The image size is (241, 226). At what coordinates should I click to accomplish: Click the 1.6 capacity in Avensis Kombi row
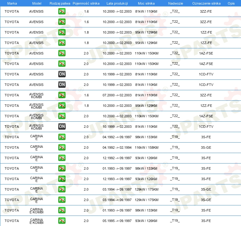[x=86, y=95]
